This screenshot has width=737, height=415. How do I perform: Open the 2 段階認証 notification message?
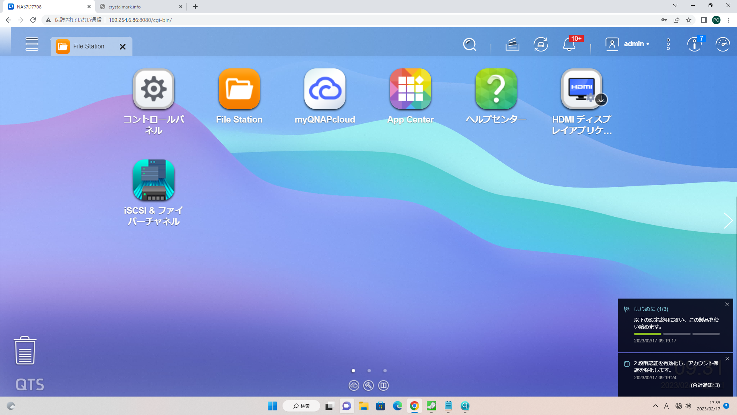676,367
